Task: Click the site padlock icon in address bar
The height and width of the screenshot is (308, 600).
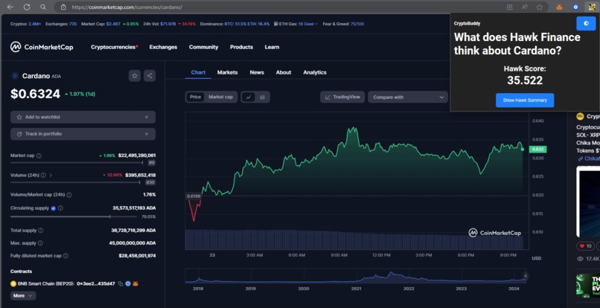Action: coord(63,7)
